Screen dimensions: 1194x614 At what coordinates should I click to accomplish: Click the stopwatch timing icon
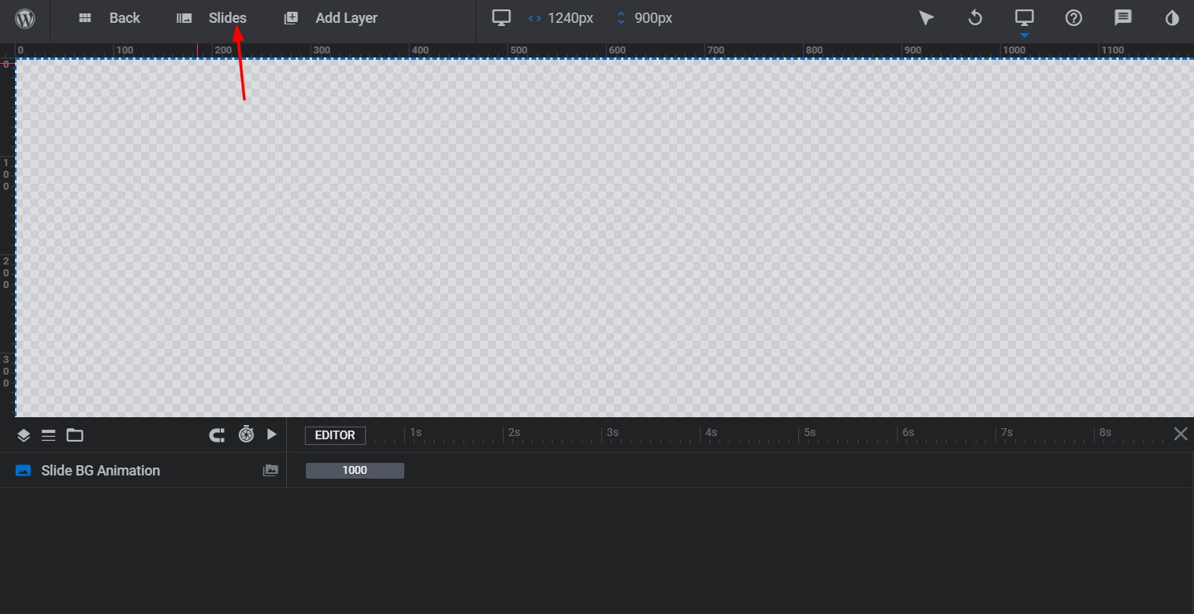pyautogui.click(x=247, y=434)
